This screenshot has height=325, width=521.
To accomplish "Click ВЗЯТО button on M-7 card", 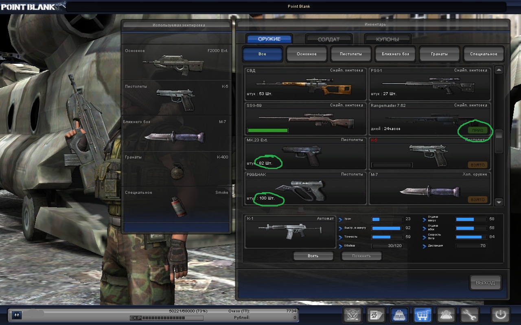I will pos(477,199).
